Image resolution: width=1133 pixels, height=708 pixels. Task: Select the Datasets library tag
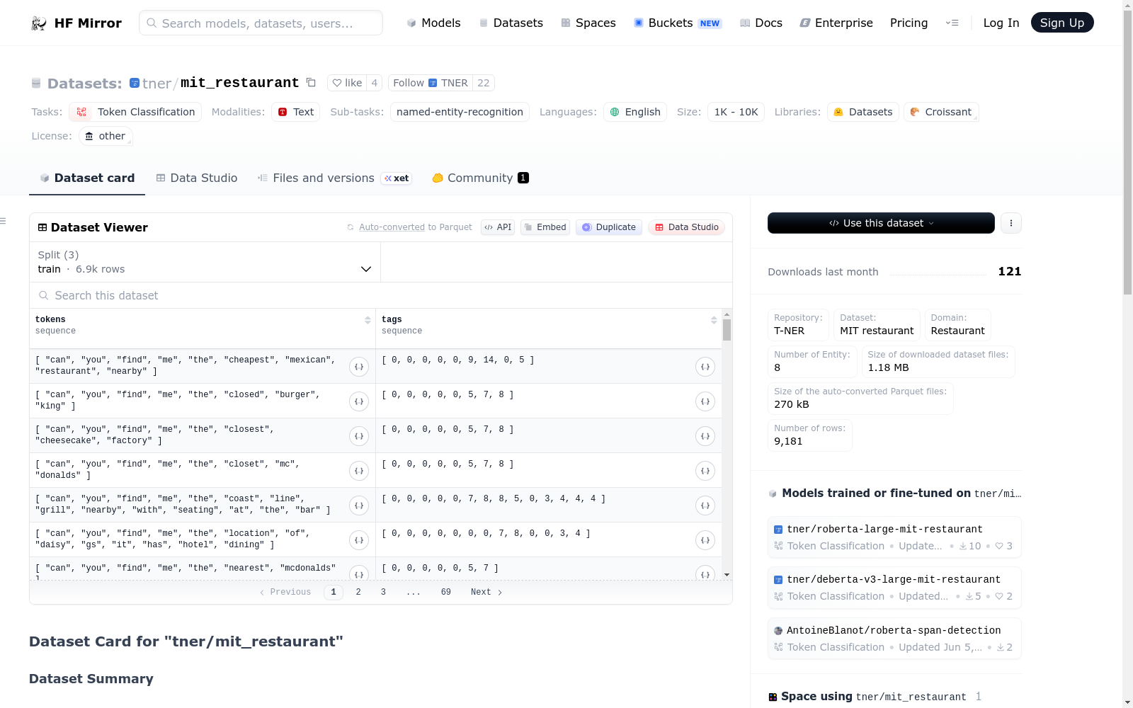(x=863, y=112)
